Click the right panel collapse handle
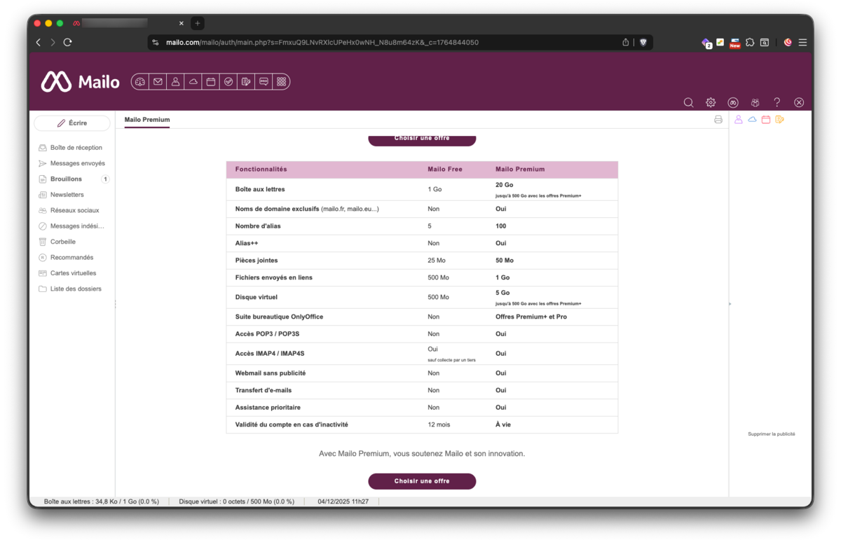841x540 pixels. point(730,304)
